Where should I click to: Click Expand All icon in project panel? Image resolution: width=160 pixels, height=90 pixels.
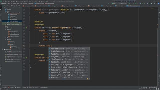[14, 6]
